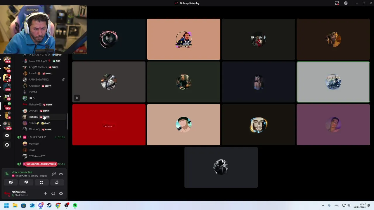This screenshot has width=374, height=210.
Task: Select member AMINE-GAMING
Action: (x=43, y=80)
